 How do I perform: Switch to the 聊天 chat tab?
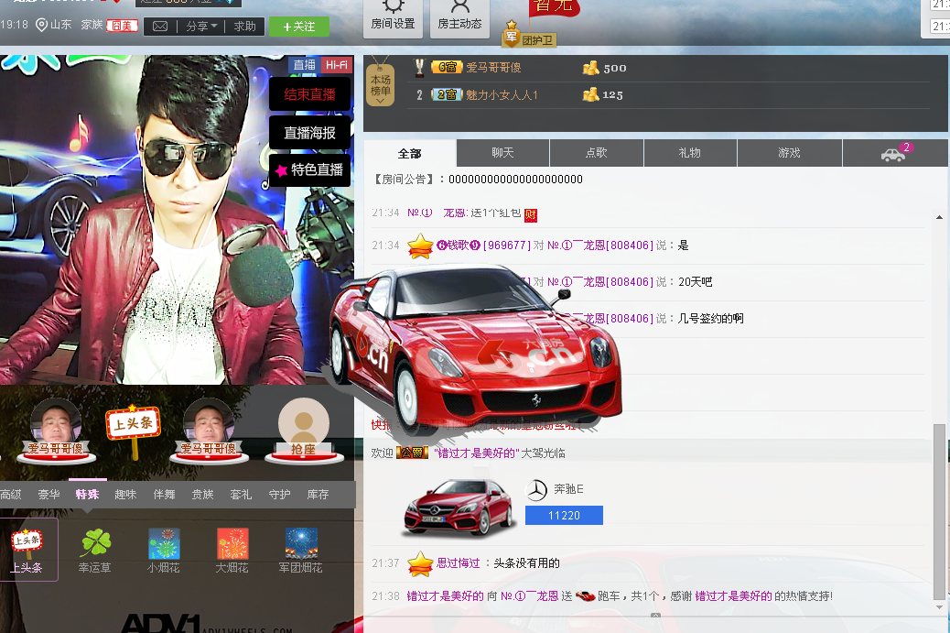point(502,153)
